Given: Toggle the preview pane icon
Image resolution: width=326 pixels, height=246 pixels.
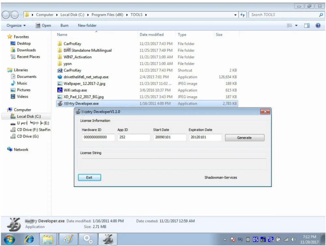Looking at the screenshot, I should (x=307, y=25).
